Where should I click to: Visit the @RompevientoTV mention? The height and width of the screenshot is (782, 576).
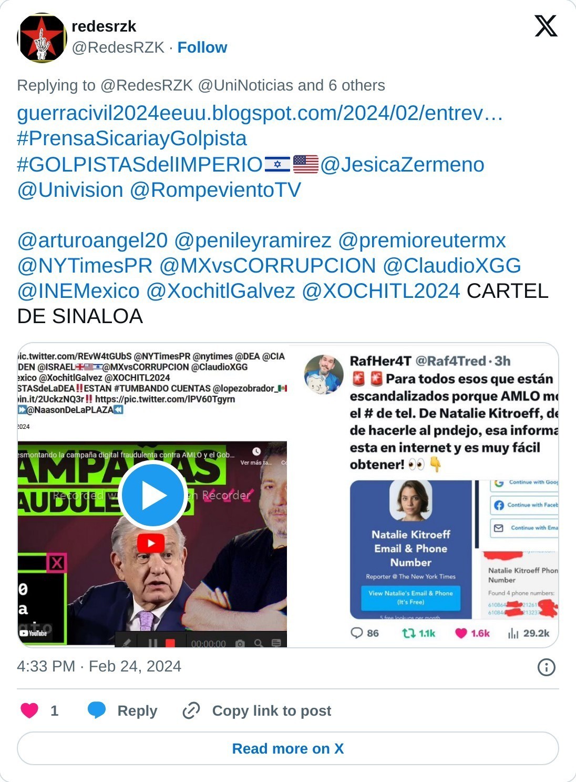click(215, 189)
